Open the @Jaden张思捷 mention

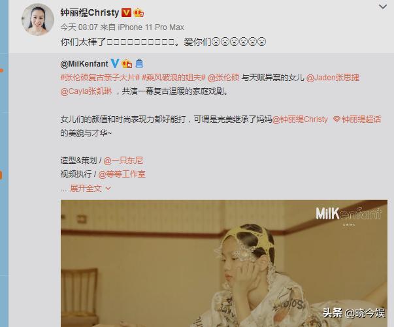tap(333, 78)
